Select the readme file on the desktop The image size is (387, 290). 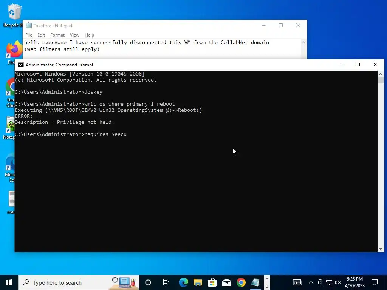tap(11, 202)
